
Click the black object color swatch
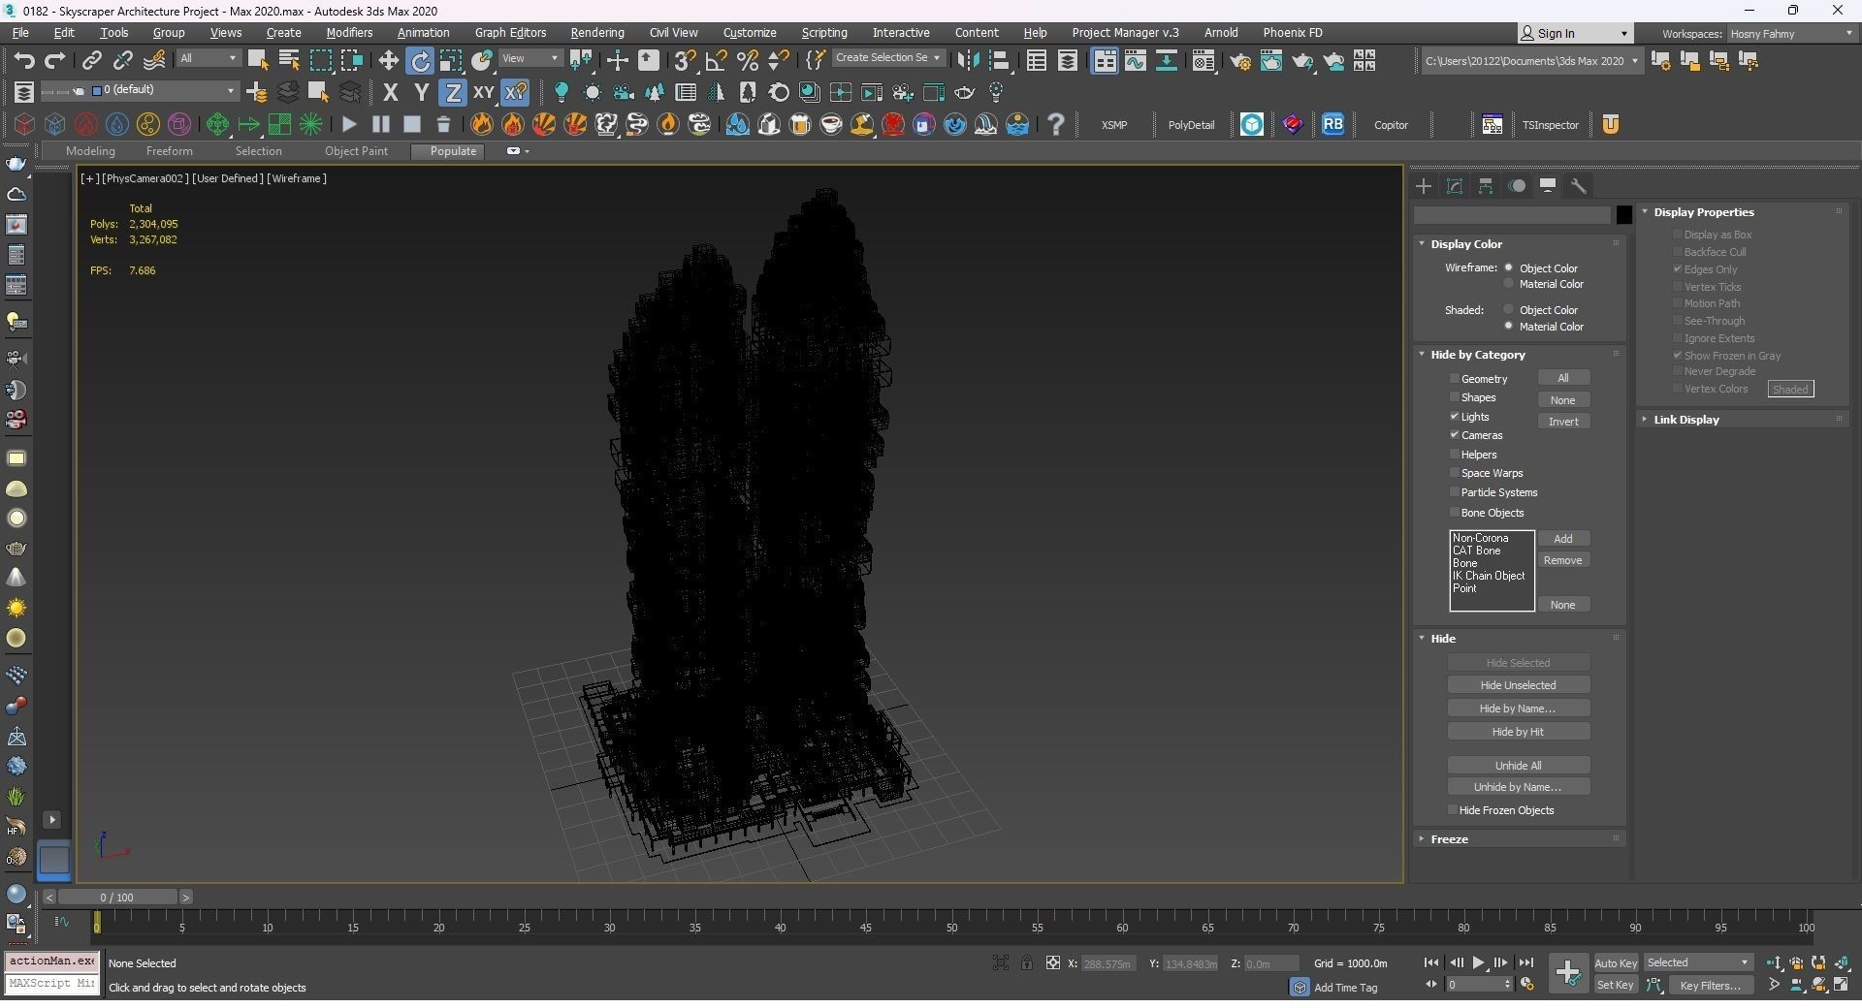coord(1623,215)
